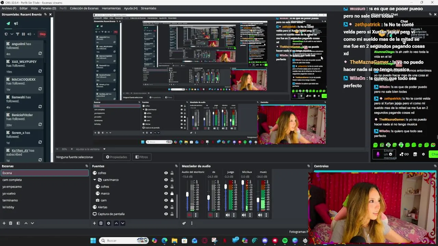Click the Propiedades button

[x=117, y=157]
